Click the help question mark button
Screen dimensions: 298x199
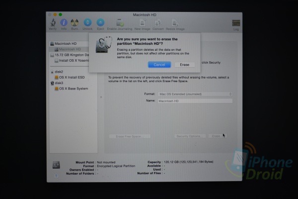56,176
